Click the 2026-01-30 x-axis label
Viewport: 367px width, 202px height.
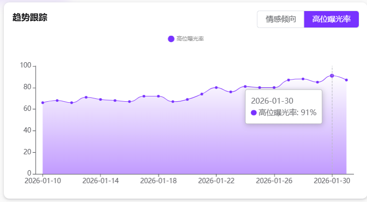pyautogui.click(x=332, y=181)
